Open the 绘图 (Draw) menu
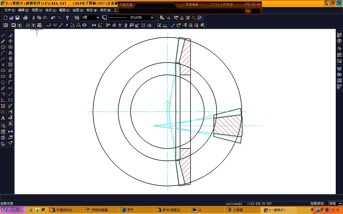The image size is (343, 214). coord(78,10)
